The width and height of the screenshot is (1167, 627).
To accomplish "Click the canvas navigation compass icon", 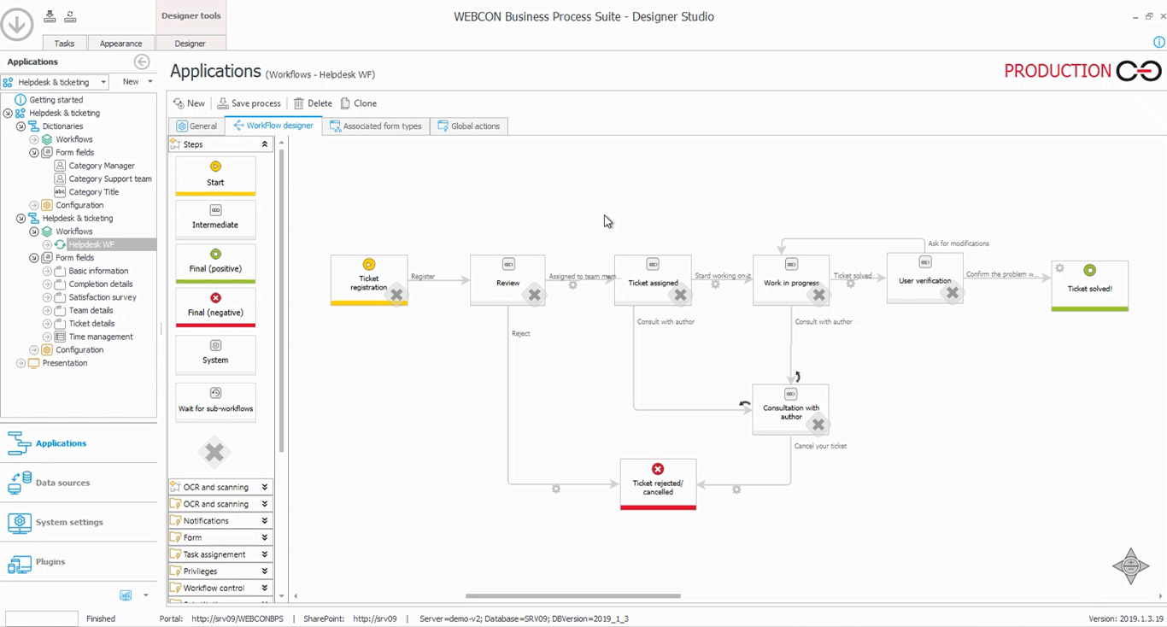I will click(x=1130, y=566).
